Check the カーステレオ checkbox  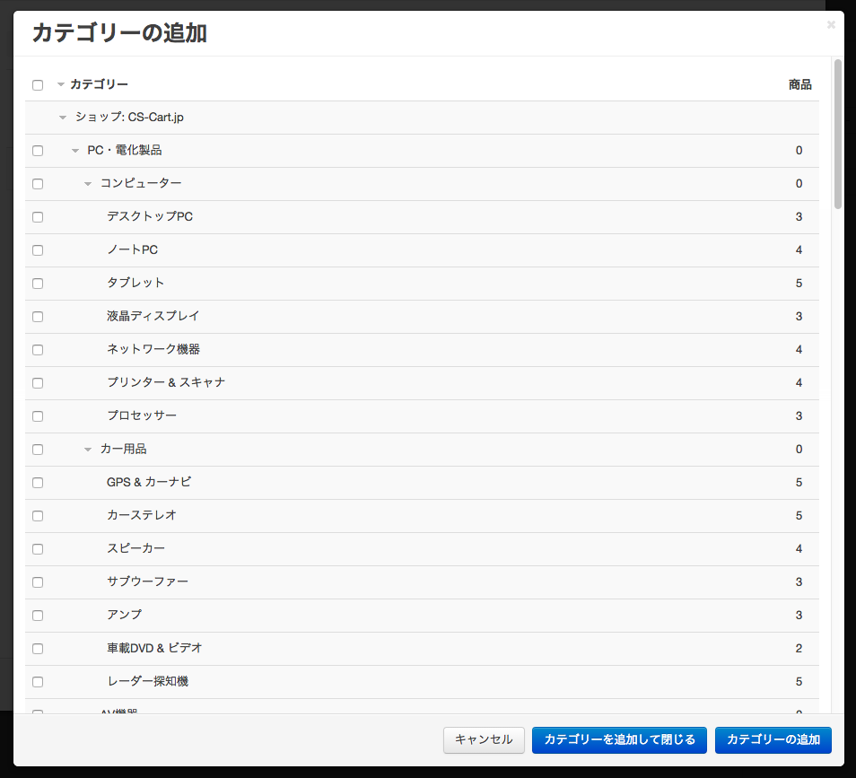pos(38,516)
